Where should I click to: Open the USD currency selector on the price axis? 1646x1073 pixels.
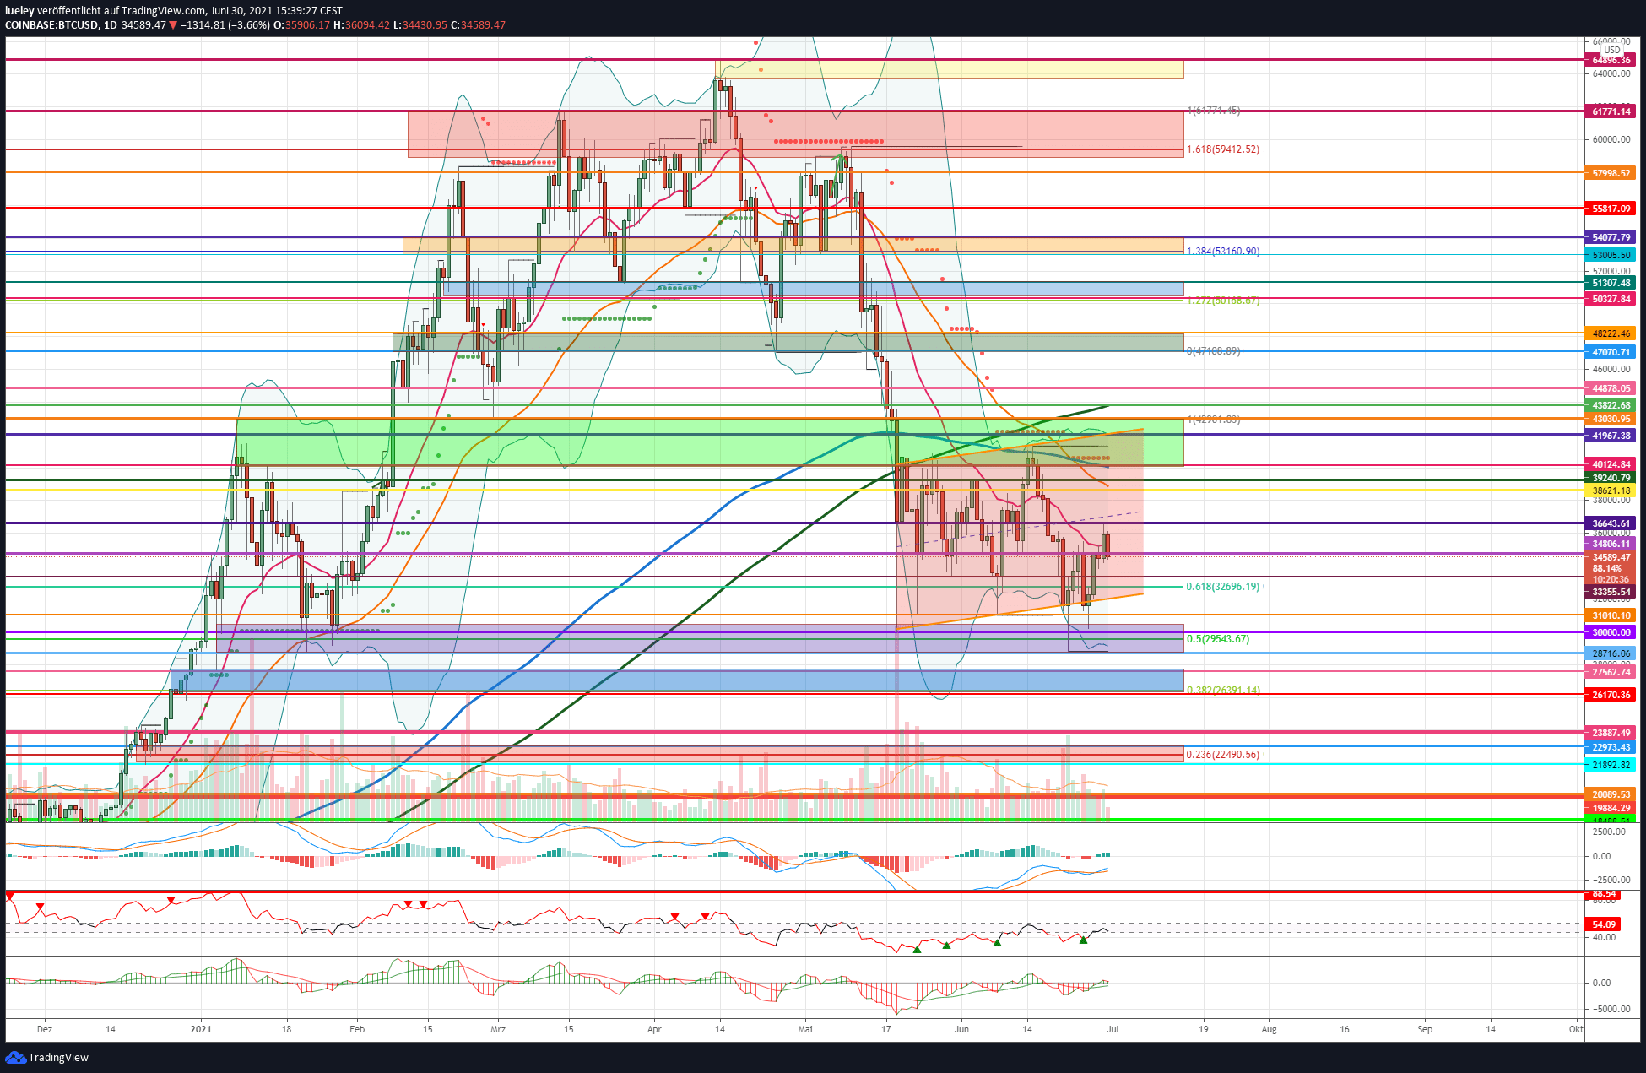(x=1612, y=50)
